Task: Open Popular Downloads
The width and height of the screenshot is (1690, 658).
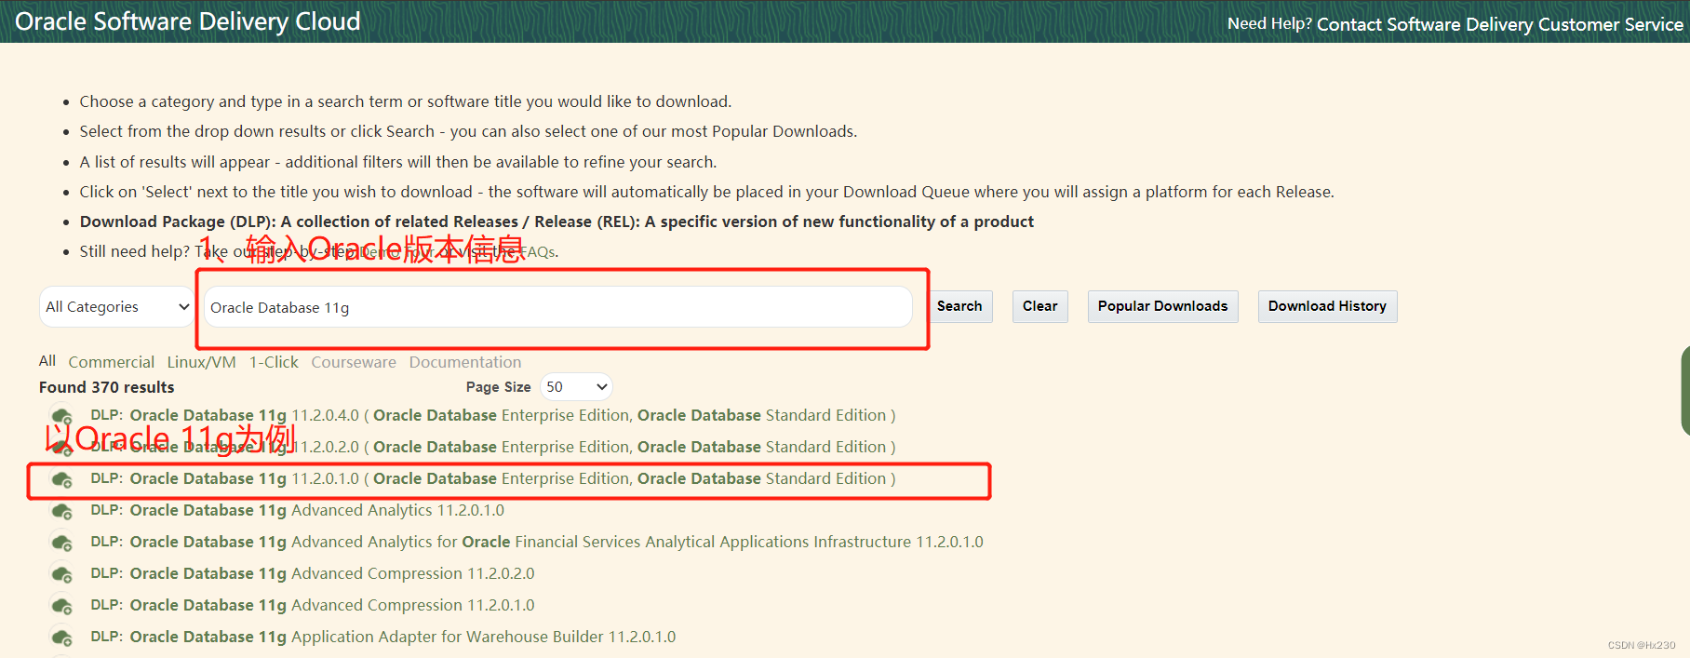Action: (x=1162, y=306)
